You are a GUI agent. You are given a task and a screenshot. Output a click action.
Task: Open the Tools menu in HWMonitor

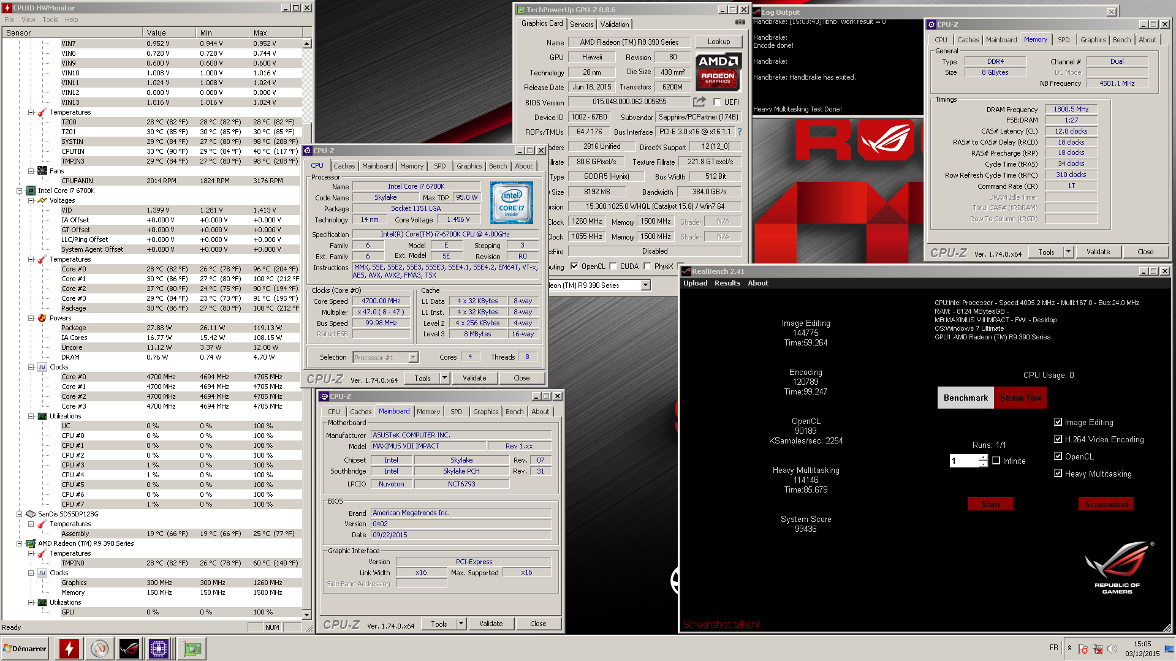pos(50,20)
